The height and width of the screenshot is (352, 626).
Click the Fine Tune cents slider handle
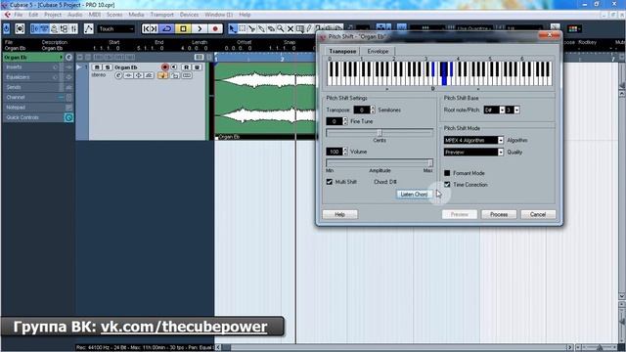[x=380, y=133]
